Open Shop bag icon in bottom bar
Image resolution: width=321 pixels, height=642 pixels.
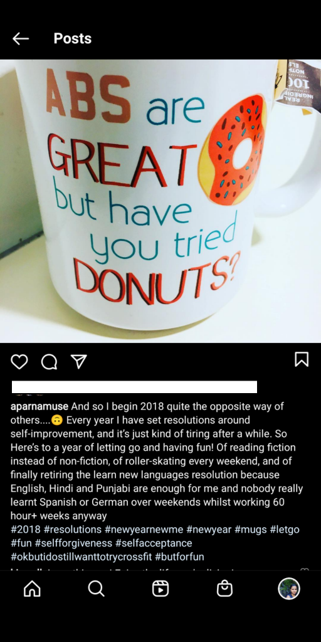pyautogui.click(x=225, y=589)
